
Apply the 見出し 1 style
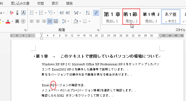112,17
